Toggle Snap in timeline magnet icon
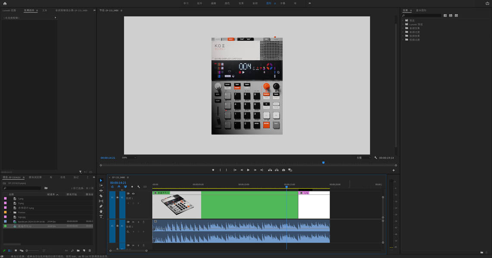 point(119,187)
